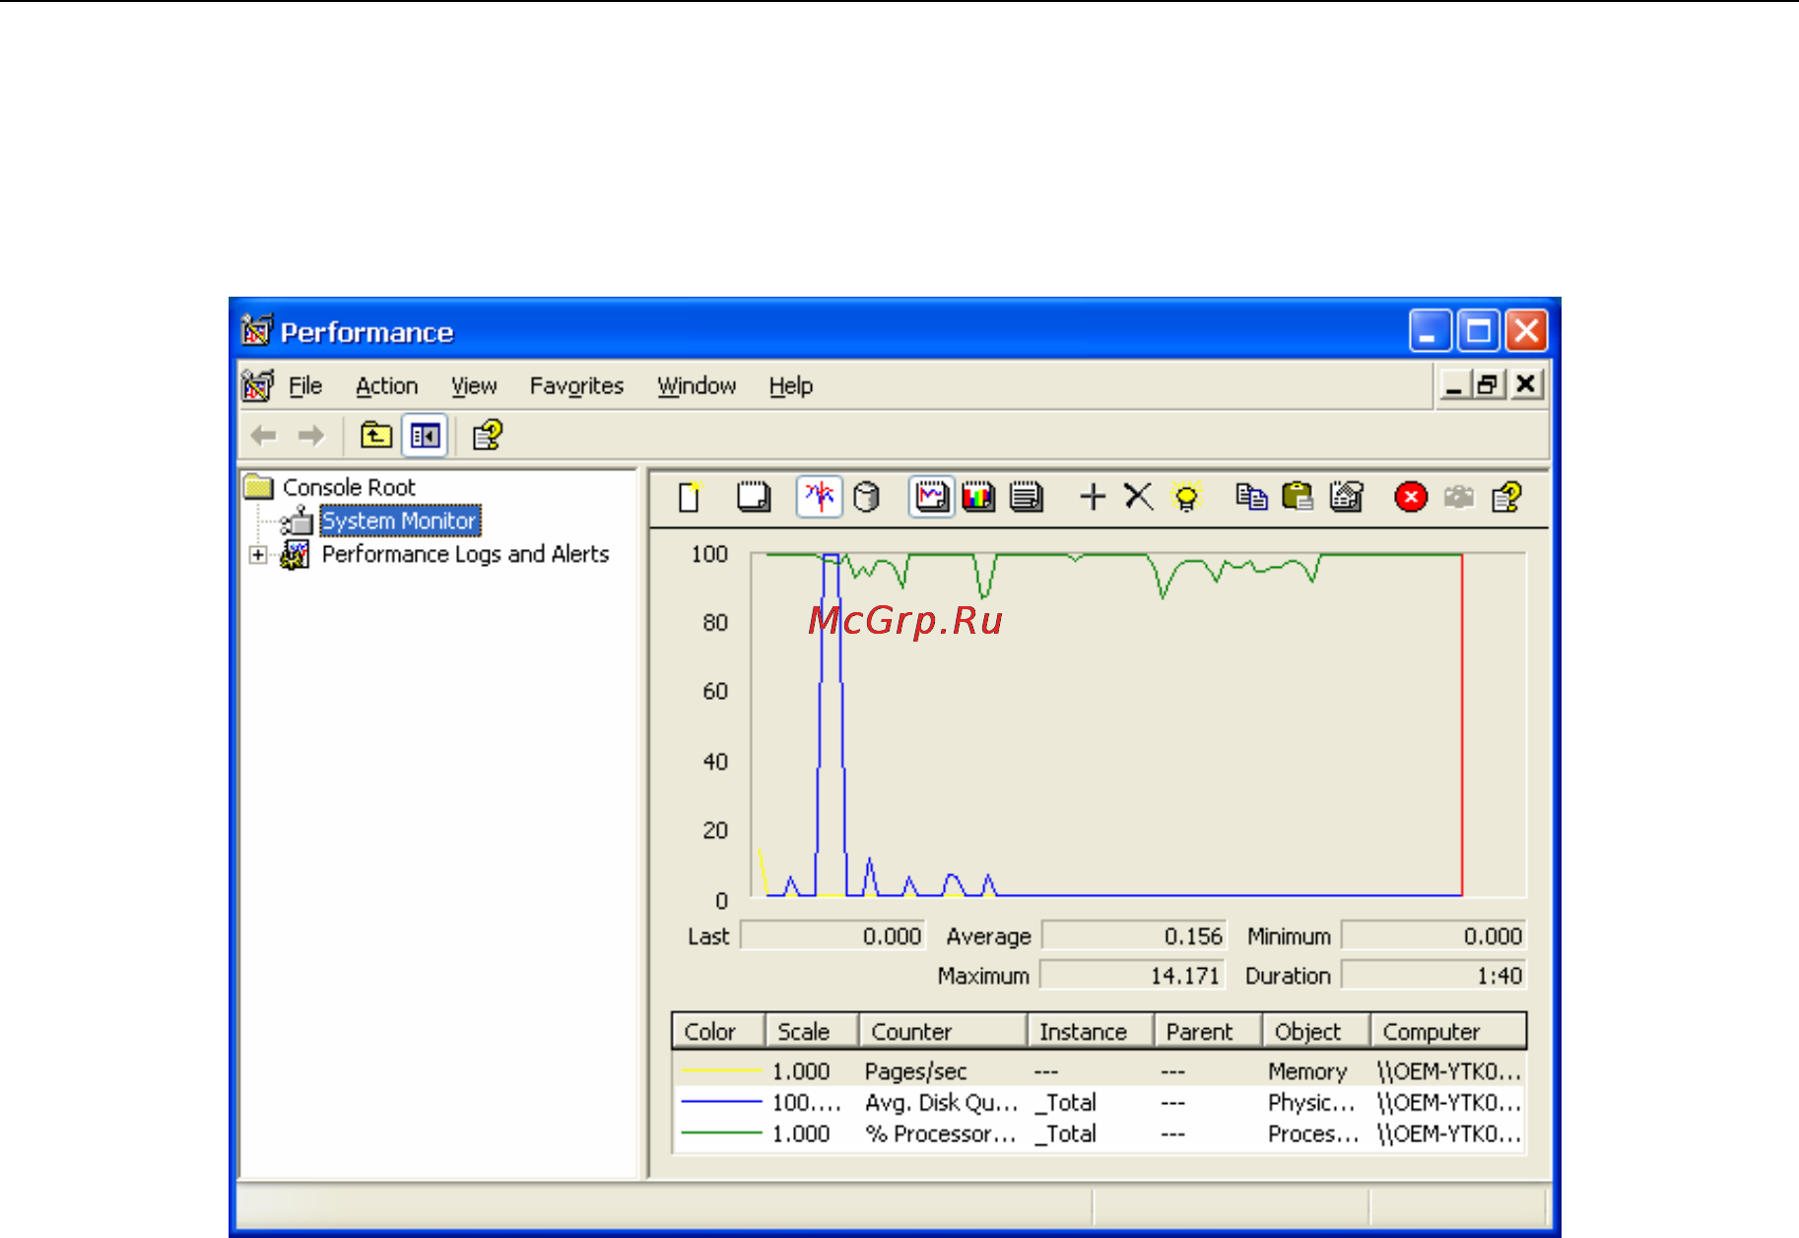Switch to View Graph mode

931,496
